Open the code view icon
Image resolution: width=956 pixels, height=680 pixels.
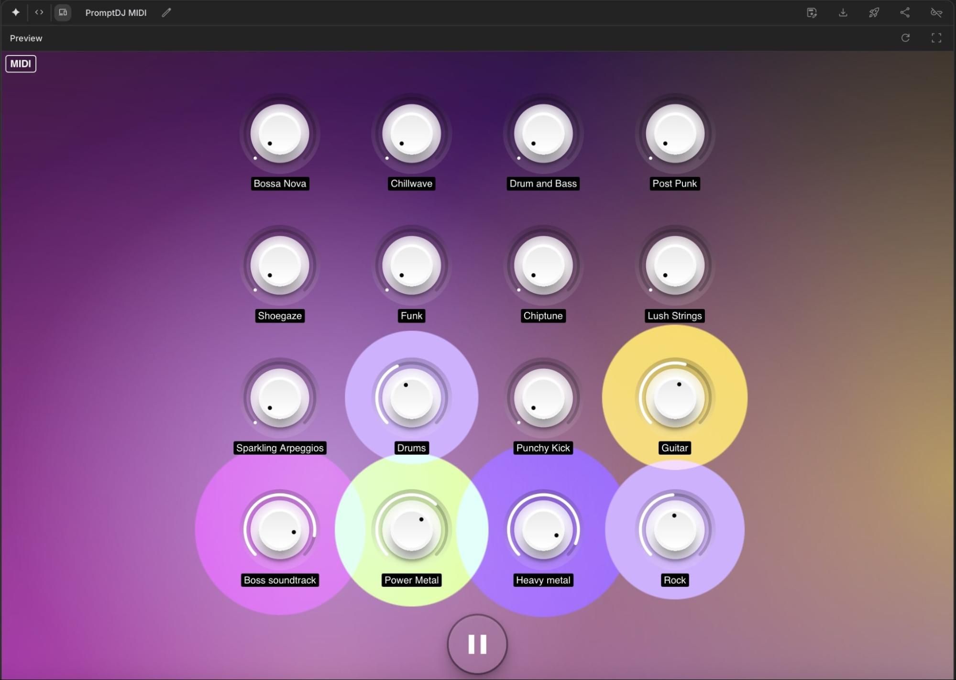pos(39,12)
